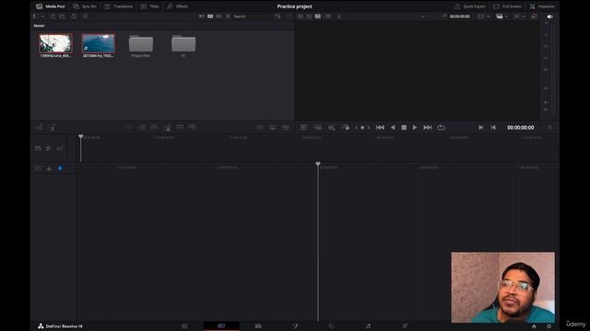Open the Media Pool panel
Image resolution: width=590 pixels, height=331 pixels.
point(50,6)
